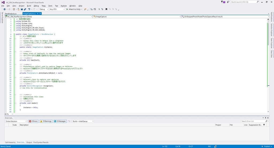The image size is (274, 148).
Task: Click the feedback icon beside Quick Launch
Action: [x=228, y=2]
